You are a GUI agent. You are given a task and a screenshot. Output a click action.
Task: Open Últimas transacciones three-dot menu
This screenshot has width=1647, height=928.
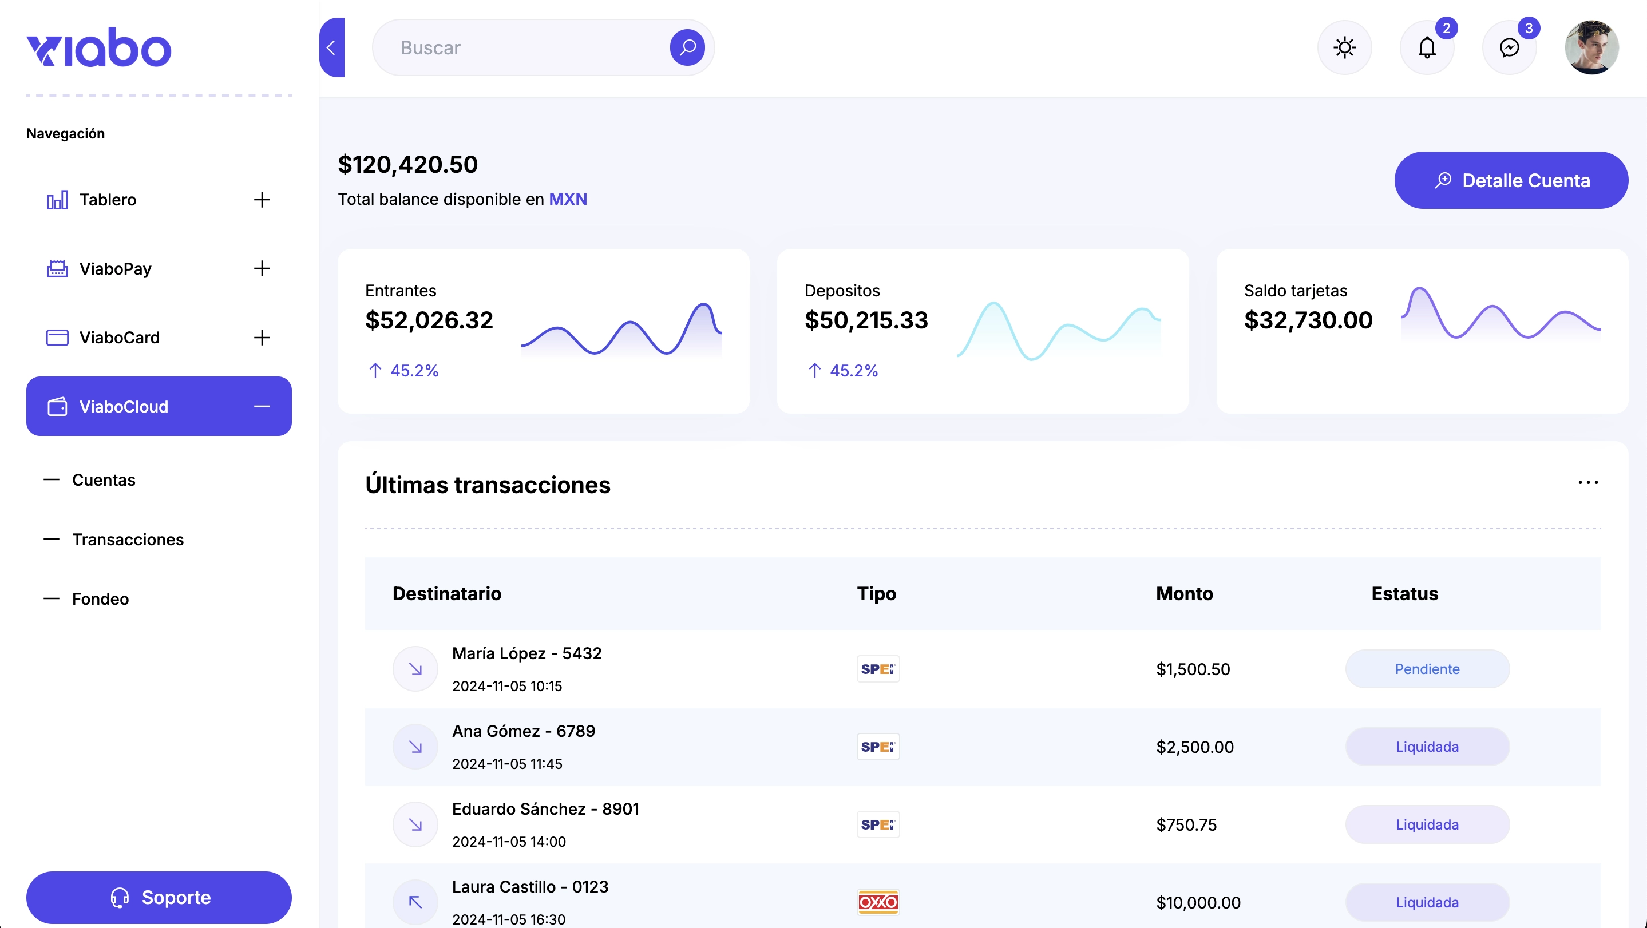coord(1587,483)
